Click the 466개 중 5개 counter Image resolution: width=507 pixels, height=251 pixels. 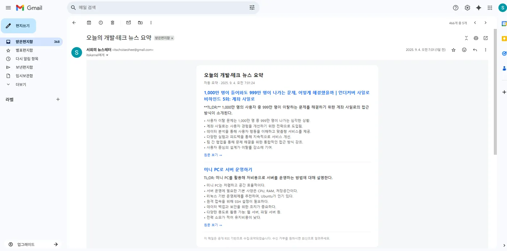coord(458,23)
